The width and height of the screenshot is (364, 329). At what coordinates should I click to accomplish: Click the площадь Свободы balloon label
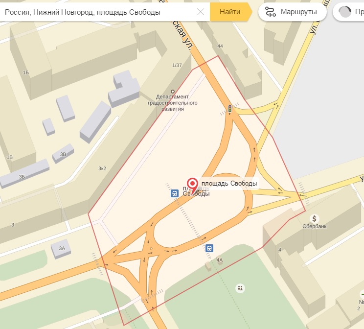tap(229, 184)
